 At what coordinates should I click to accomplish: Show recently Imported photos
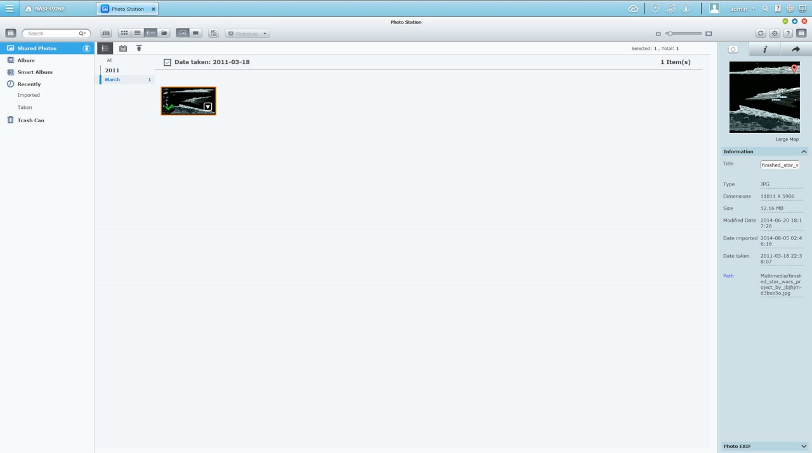[29, 95]
